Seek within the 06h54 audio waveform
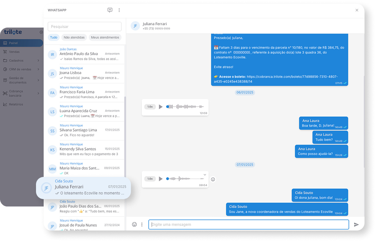 pyautogui.click(x=185, y=179)
